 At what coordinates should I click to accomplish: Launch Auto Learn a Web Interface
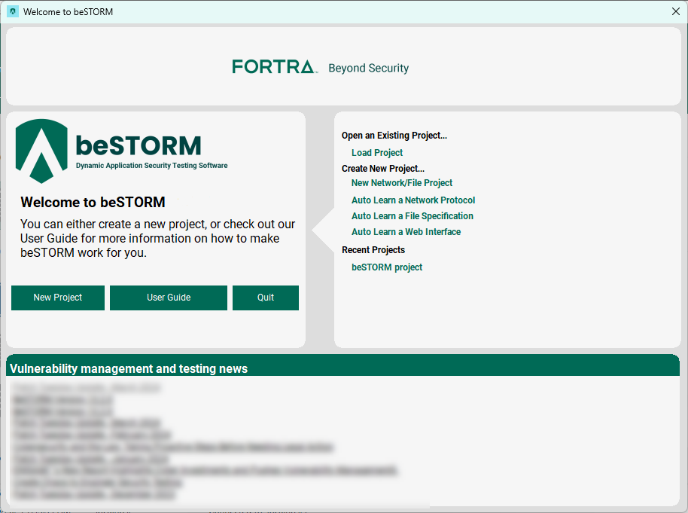(x=406, y=232)
